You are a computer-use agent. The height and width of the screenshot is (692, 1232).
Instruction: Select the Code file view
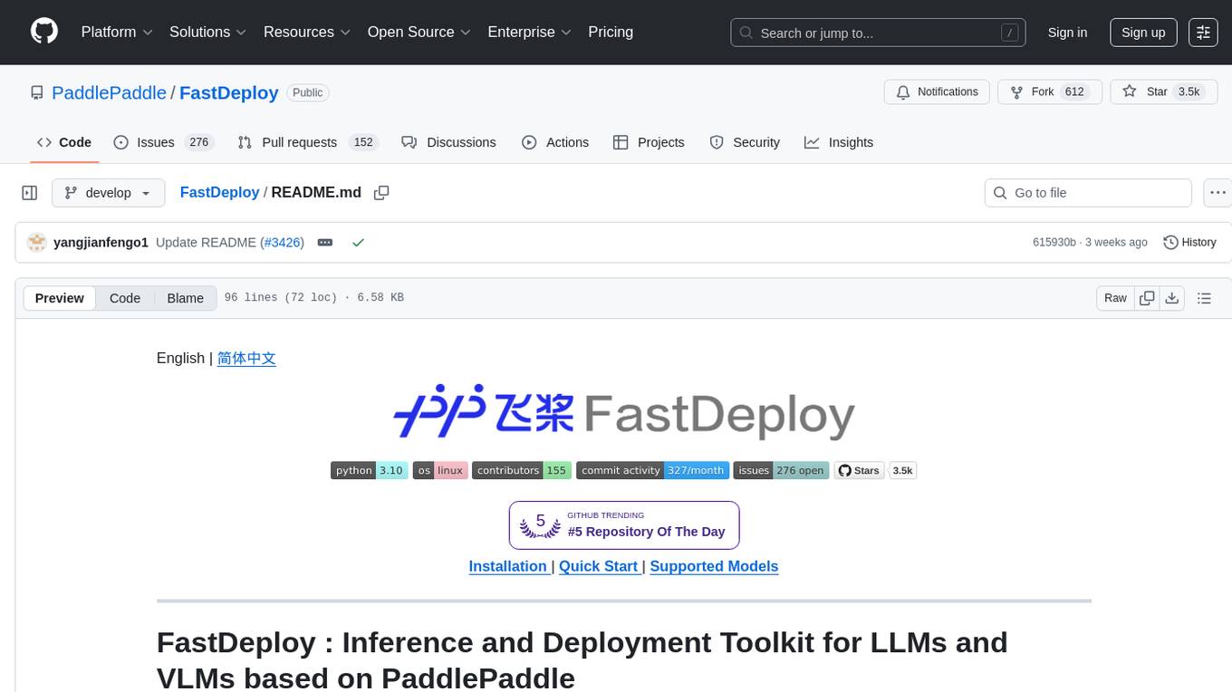coord(125,298)
